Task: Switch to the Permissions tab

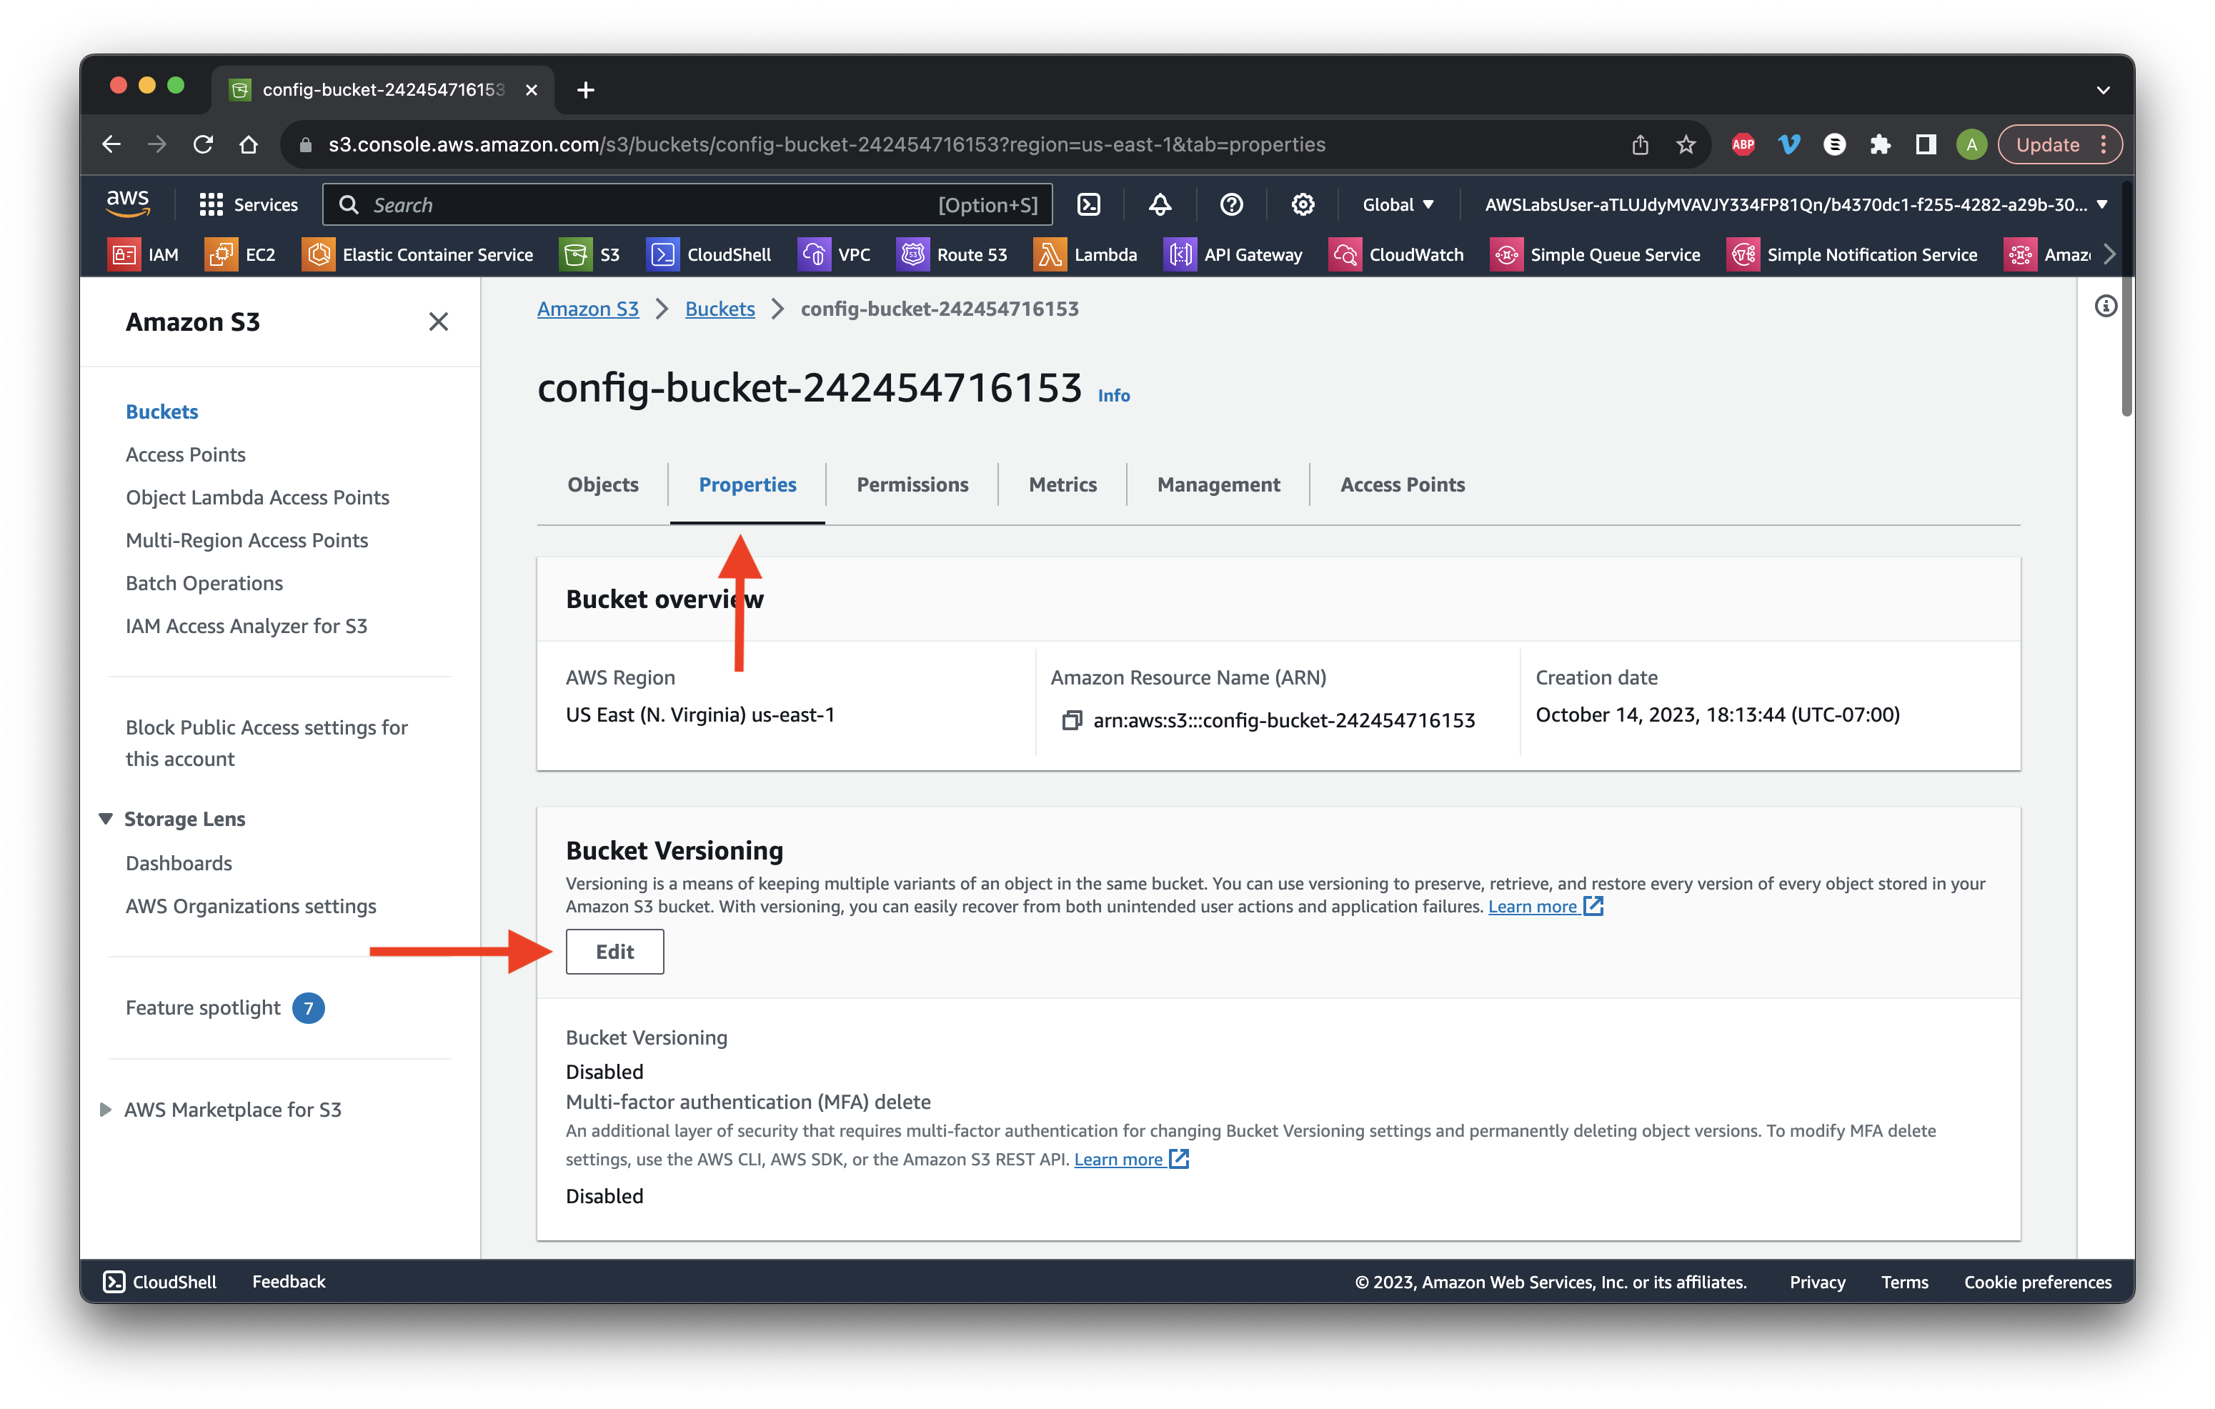Action: coord(912,484)
